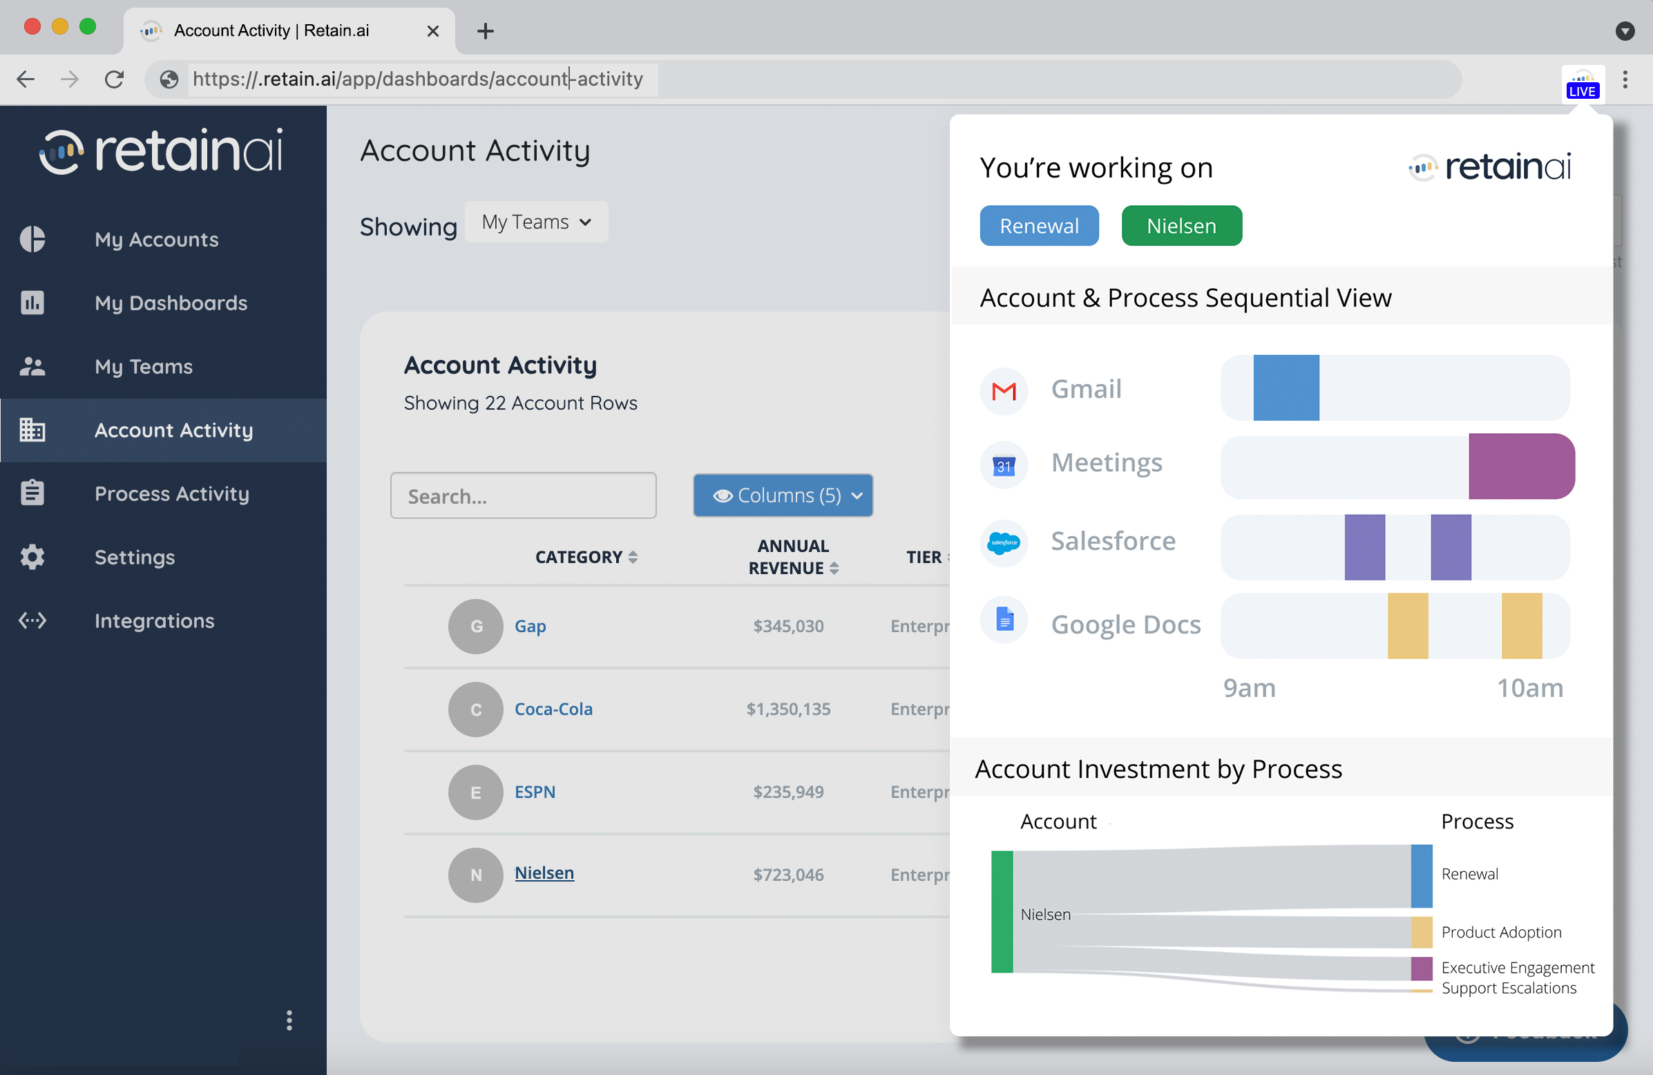1653x1075 pixels.
Task: Close the Account Activity browser tab
Action: tap(432, 30)
